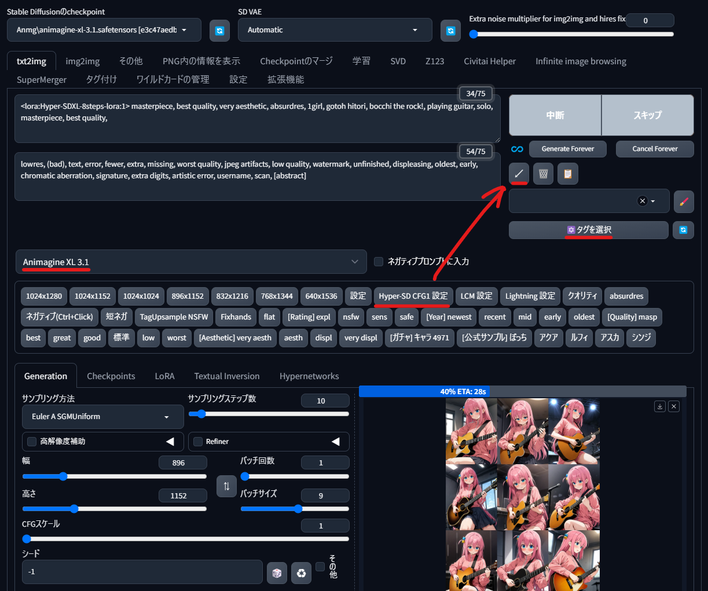Click the 中断 interrupt button

coord(555,115)
